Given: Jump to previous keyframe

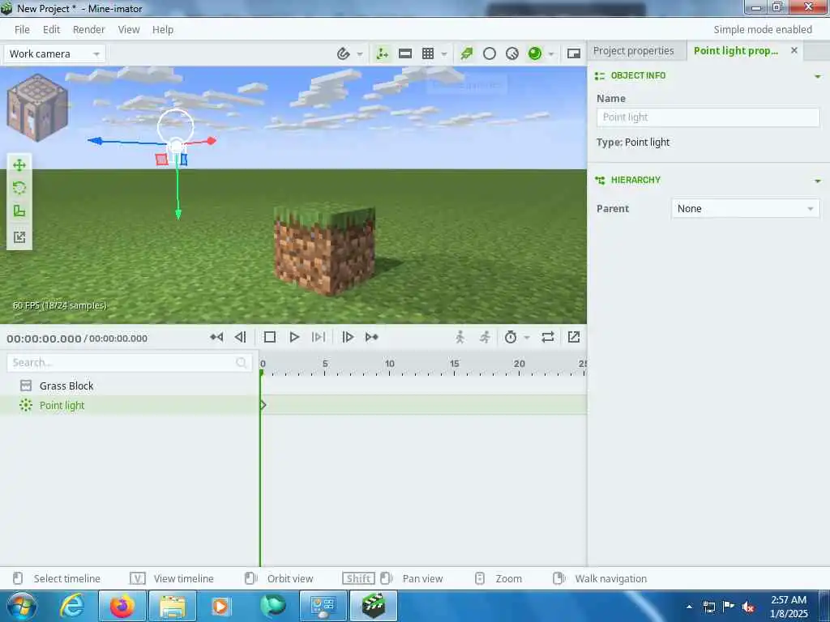Looking at the screenshot, I should pos(216,337).
